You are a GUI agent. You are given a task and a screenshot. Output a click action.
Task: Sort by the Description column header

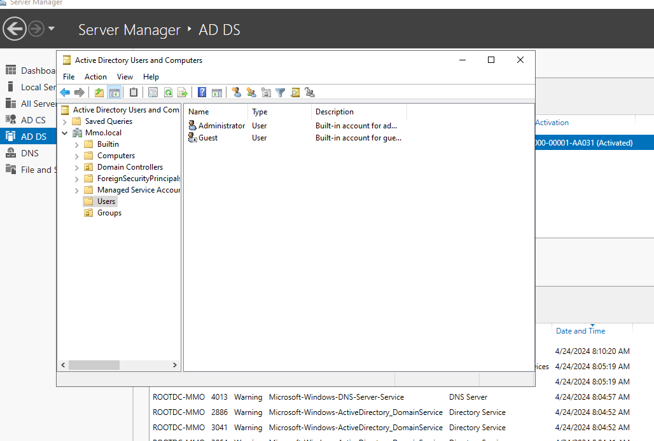tap(359, 112)
